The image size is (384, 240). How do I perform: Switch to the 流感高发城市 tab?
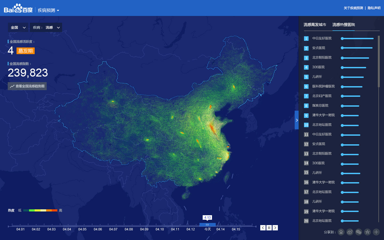pos(315,25)
